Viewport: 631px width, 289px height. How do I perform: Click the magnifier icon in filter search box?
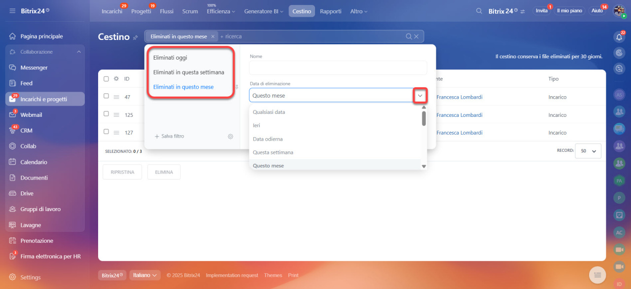[x=409, y=36]
